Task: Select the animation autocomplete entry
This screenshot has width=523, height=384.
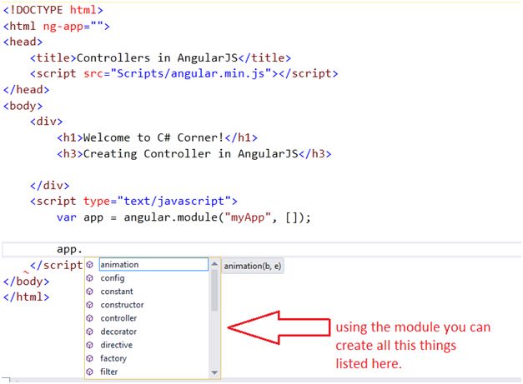Action: pyautogui.click(x=153, y=264)
